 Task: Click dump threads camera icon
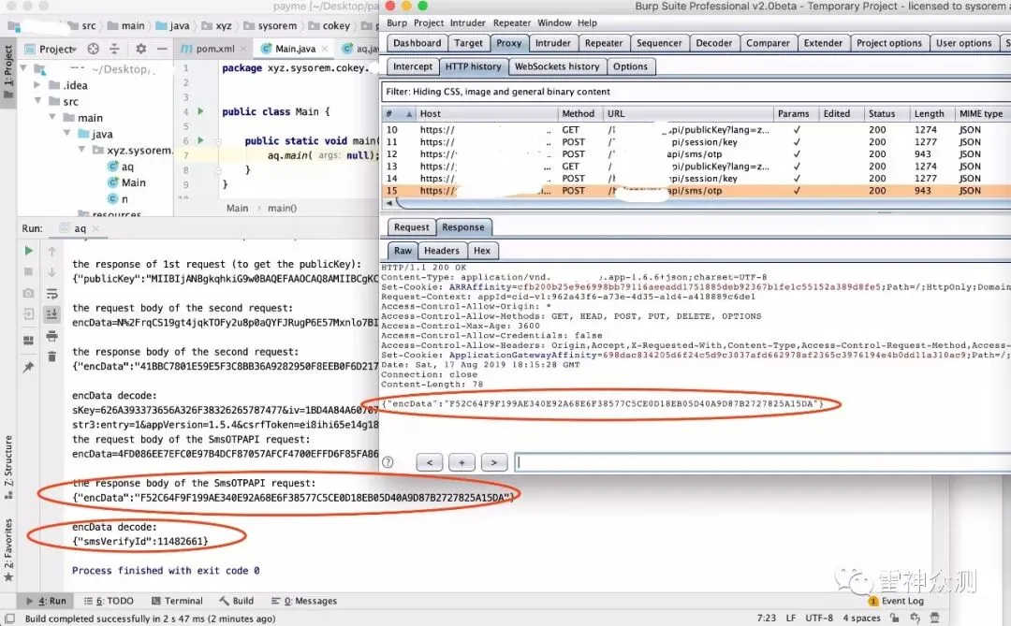click(28, 293)
